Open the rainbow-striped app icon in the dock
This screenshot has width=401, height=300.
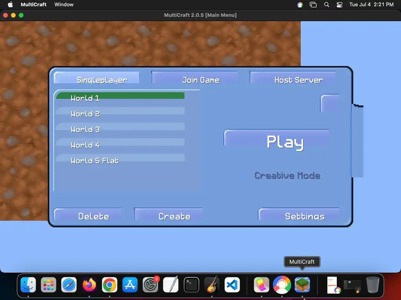point(261,285)
